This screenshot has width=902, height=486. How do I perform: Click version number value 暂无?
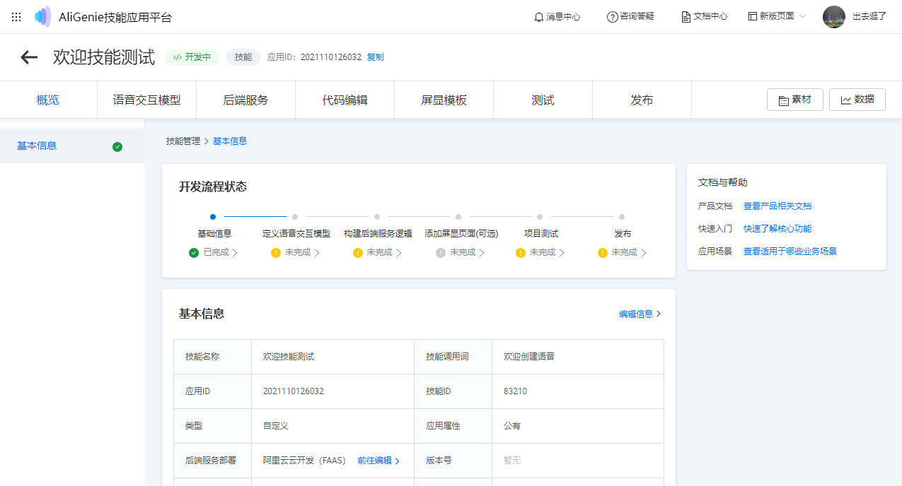coord(512,461)
